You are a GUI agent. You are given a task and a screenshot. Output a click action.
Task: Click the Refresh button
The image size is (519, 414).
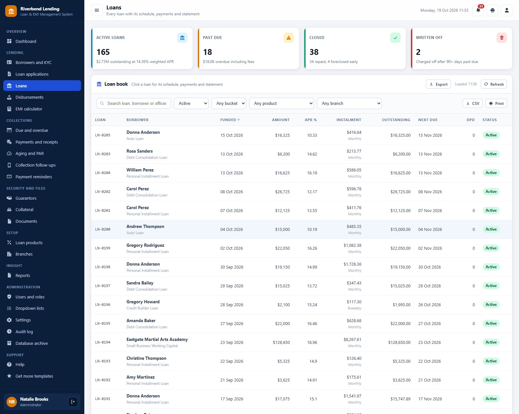point(494,84)
